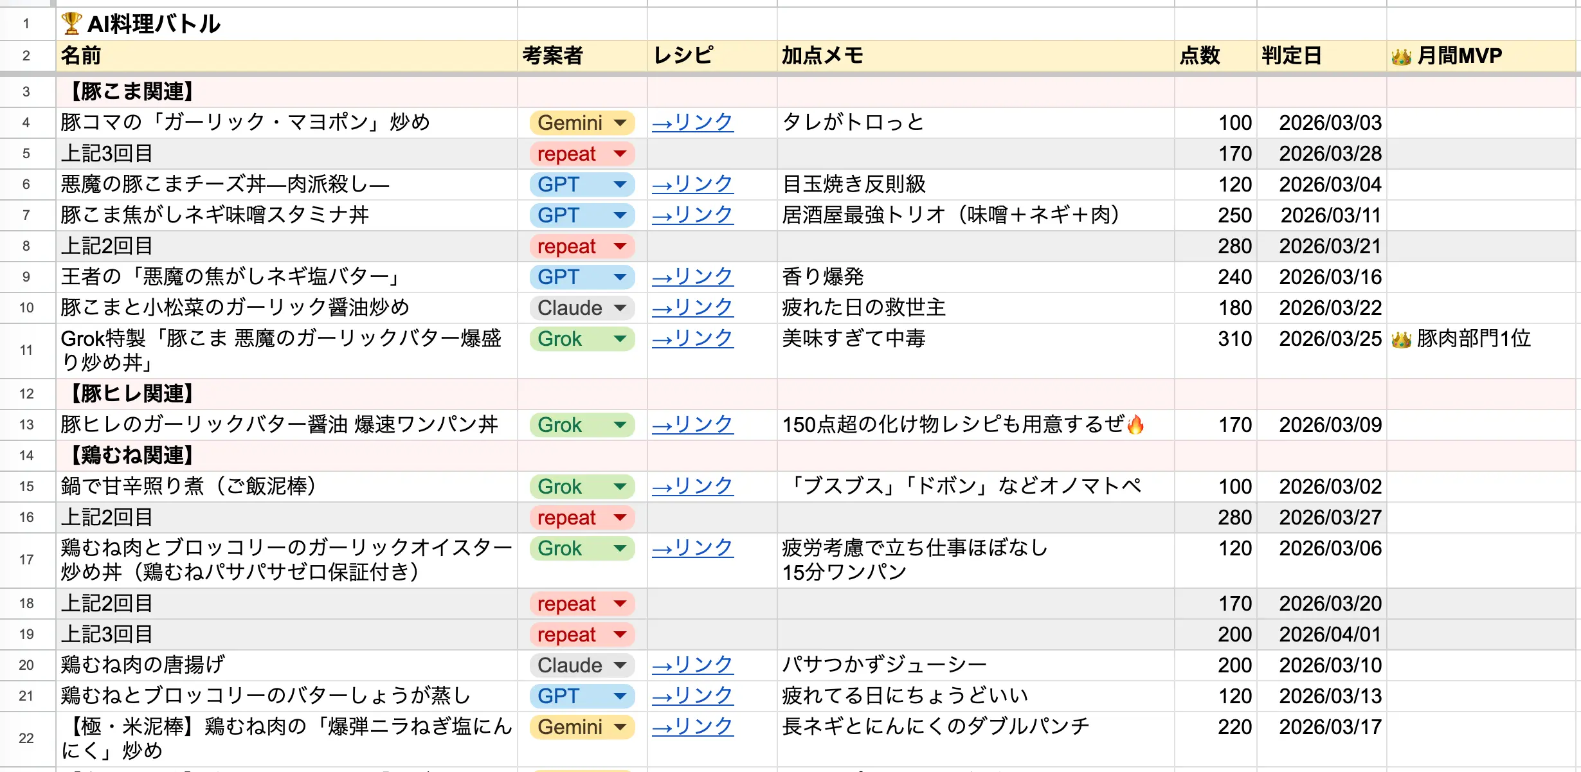Open the Gemini dropdown on row 4
The height and width of the screenshot is (772, 1581).
580,123
